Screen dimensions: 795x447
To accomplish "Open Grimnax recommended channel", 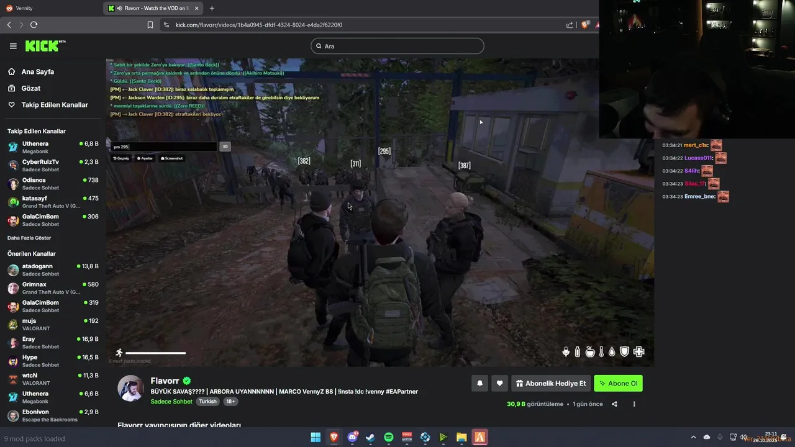I will 52,288.
